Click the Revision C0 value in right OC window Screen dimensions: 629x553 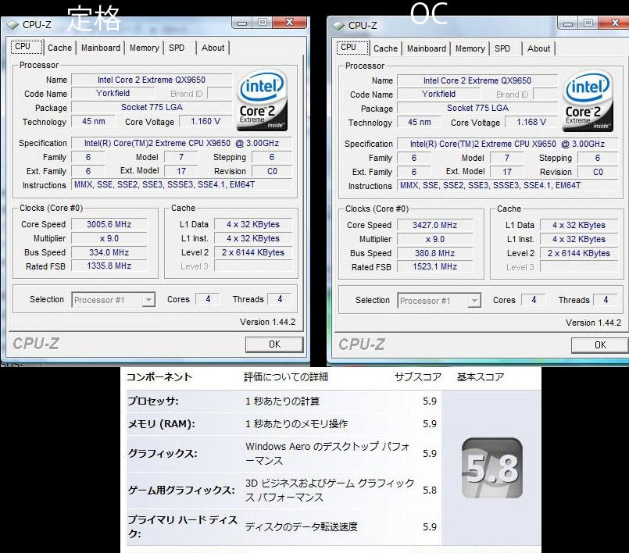[598, 172]
